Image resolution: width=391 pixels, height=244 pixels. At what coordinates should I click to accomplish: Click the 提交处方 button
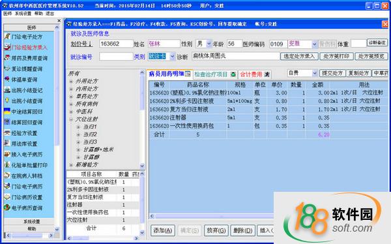point(332,73)
